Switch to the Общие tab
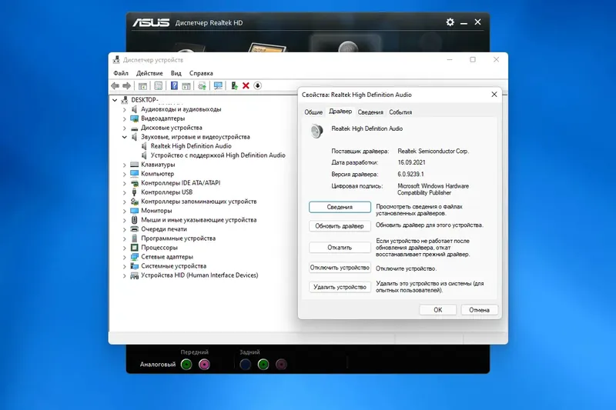 coord(313,112)
